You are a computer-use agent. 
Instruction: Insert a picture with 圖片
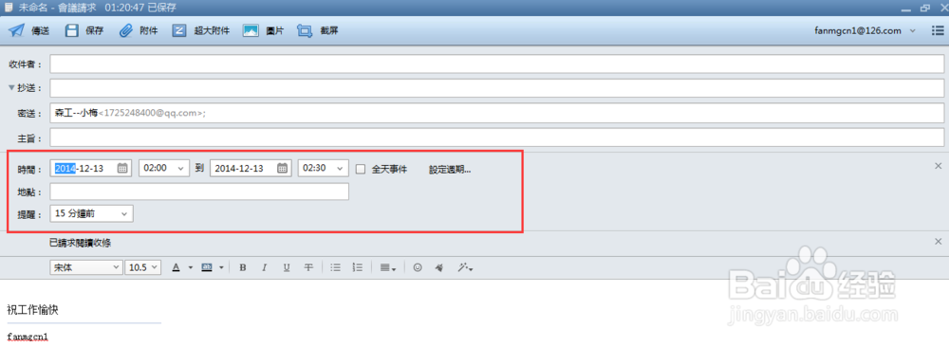coord(263,31)
